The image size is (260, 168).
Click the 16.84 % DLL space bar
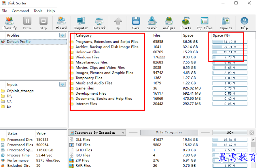(230, 140)
